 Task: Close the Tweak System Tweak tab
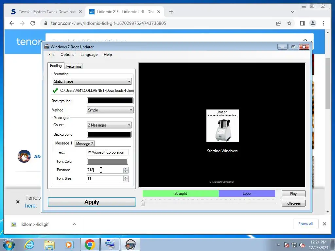80,12
